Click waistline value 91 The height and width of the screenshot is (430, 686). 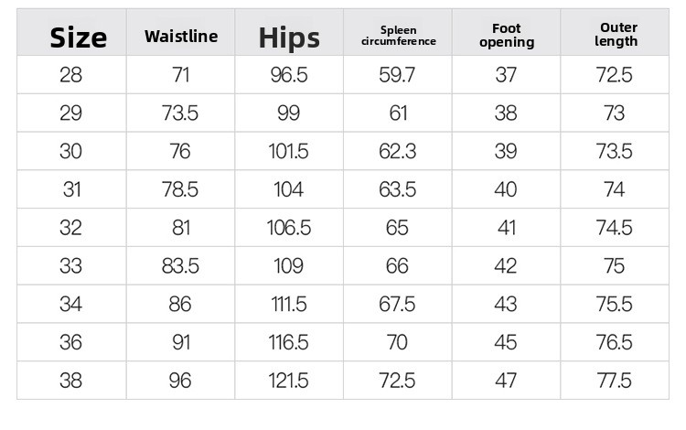click(181, 342)
